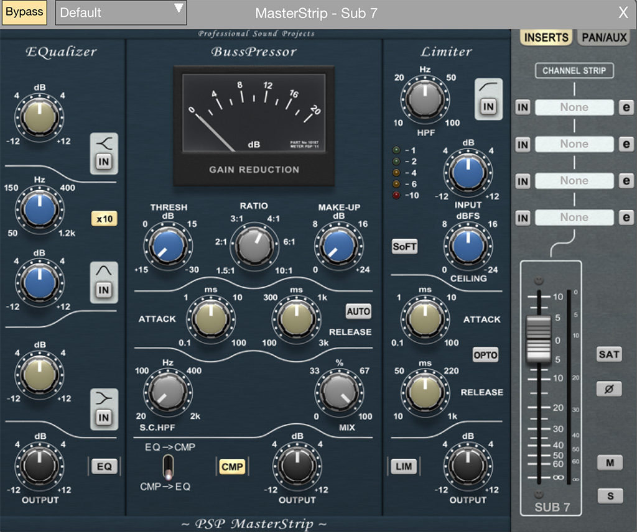
Task: Open the second None insert slot
Action: [x=574, y=144]
